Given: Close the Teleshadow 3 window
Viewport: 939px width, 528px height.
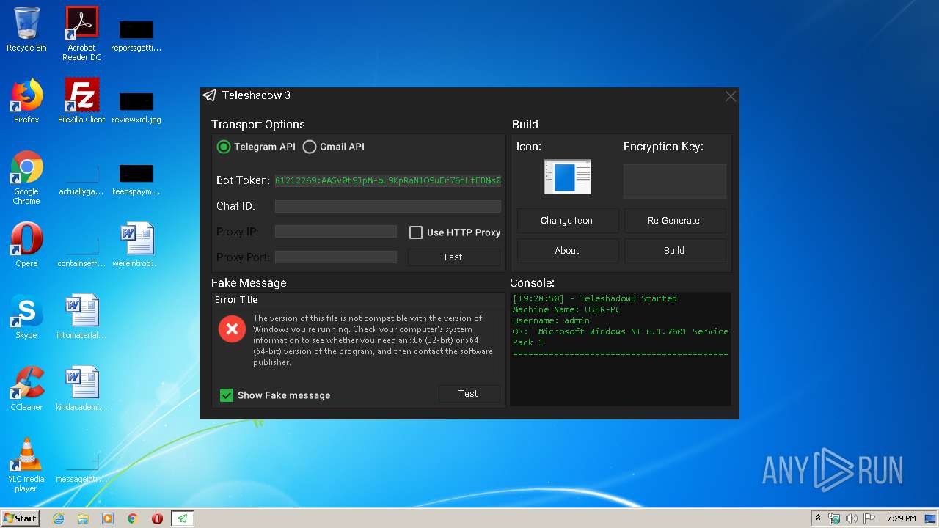Looking at the screenshot, I should point(730,96).
